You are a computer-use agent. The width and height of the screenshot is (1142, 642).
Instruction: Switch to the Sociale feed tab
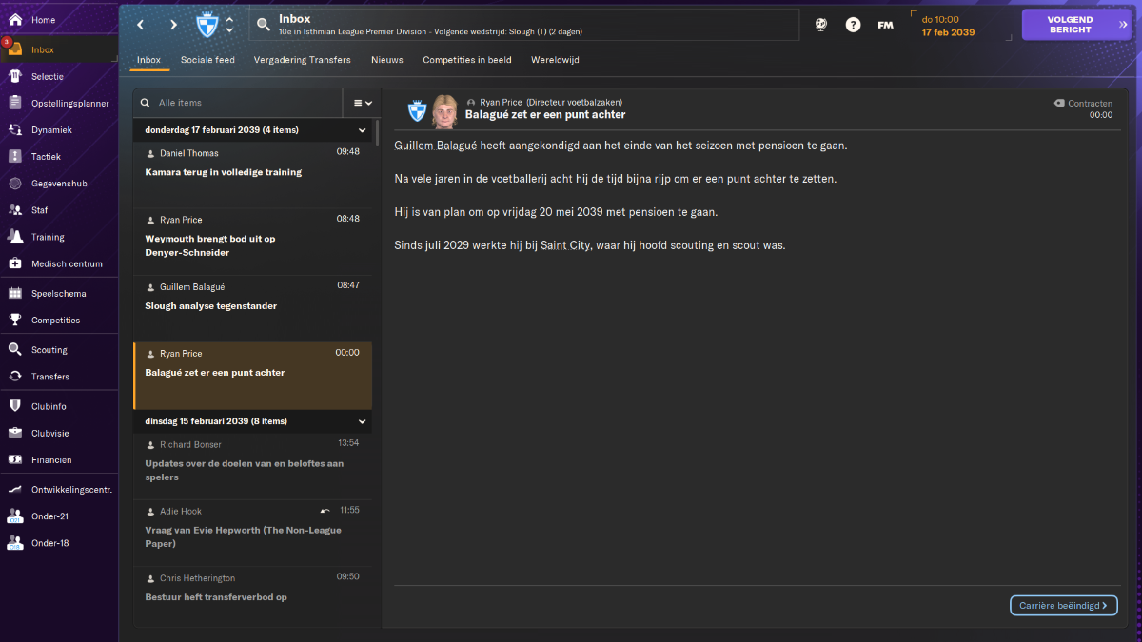[x=207, y=60]
